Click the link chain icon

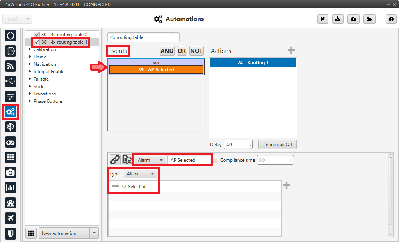pos(115,160)
